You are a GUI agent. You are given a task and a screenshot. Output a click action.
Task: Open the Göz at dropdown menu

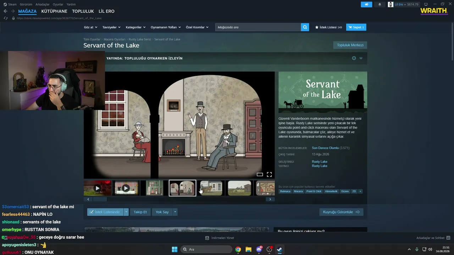coord(90,27)
